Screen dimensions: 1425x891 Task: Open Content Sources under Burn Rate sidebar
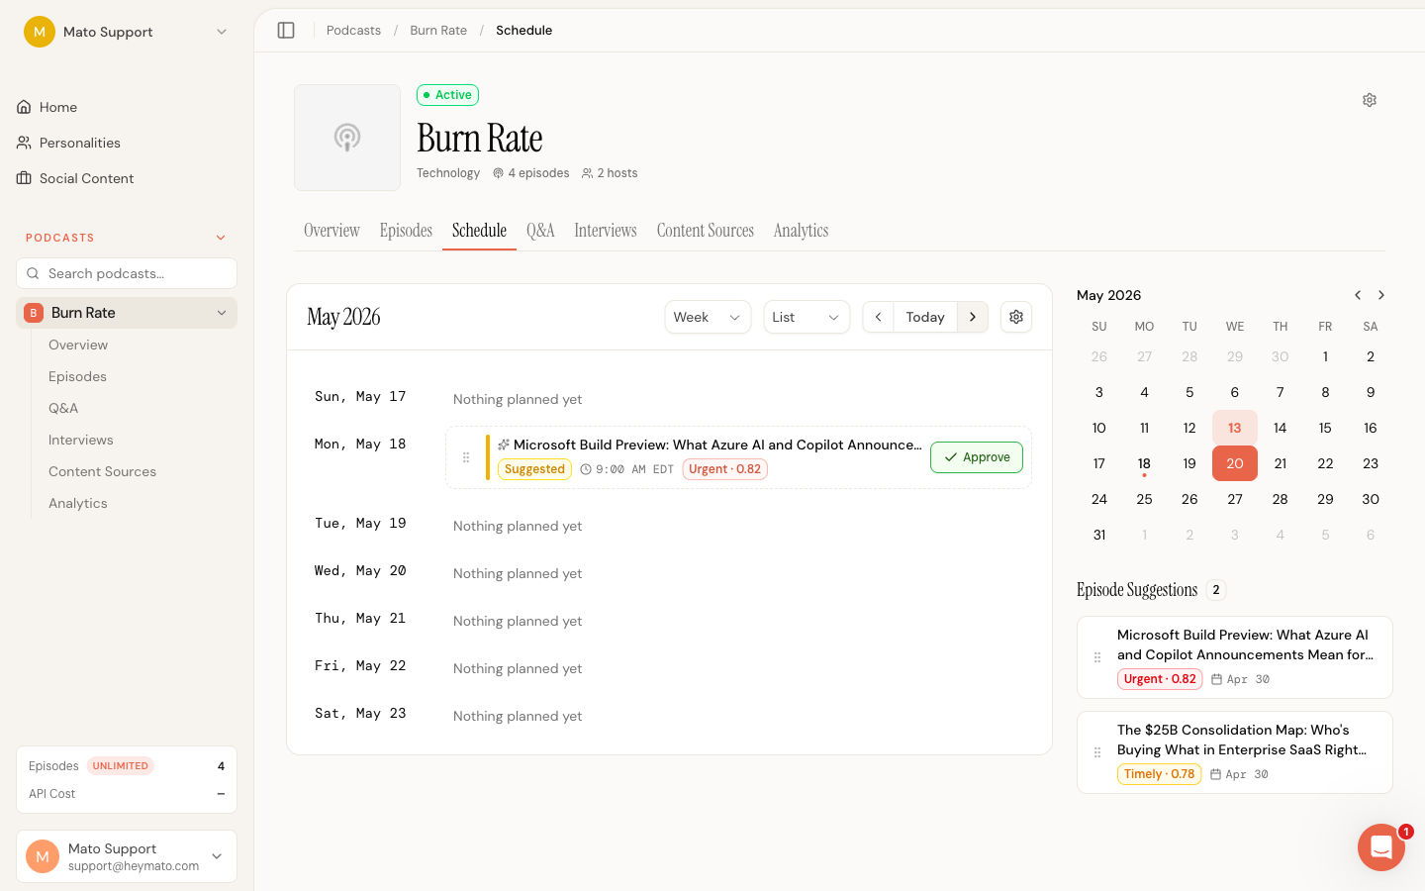point(103,471)
